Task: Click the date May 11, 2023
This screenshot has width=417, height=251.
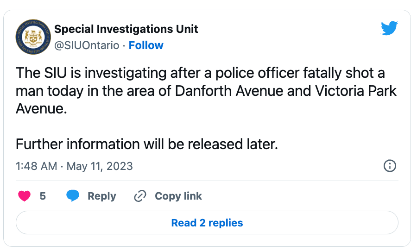Action: 100,166
